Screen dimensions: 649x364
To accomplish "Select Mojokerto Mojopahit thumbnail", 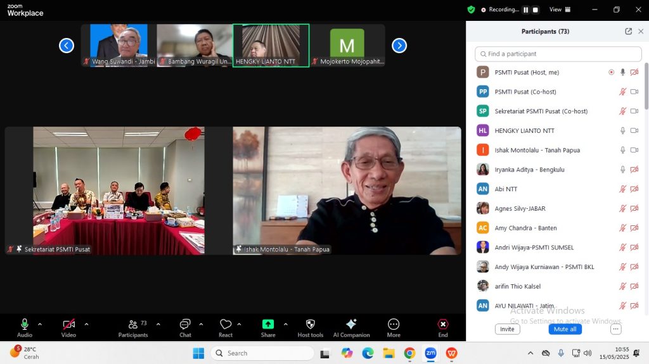I will [348, 45].
